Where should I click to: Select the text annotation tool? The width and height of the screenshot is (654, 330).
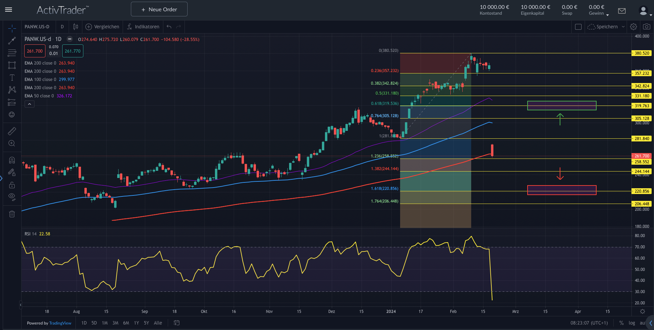(x=12, y=78)
